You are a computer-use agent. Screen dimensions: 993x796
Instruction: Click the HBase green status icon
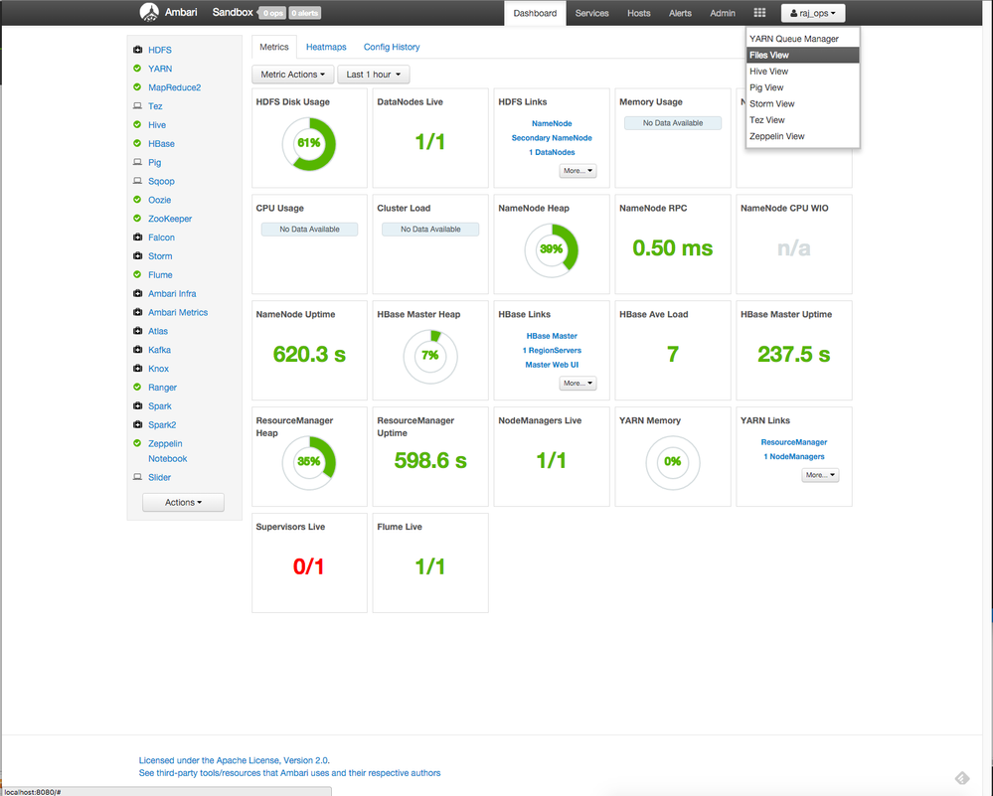tap(137, 143)
